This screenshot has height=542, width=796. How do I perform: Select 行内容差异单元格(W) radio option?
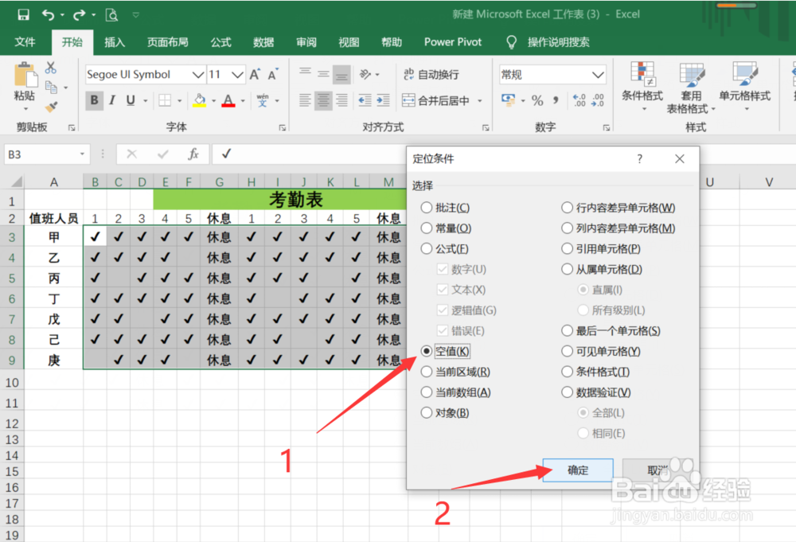[x=618, y=208]
